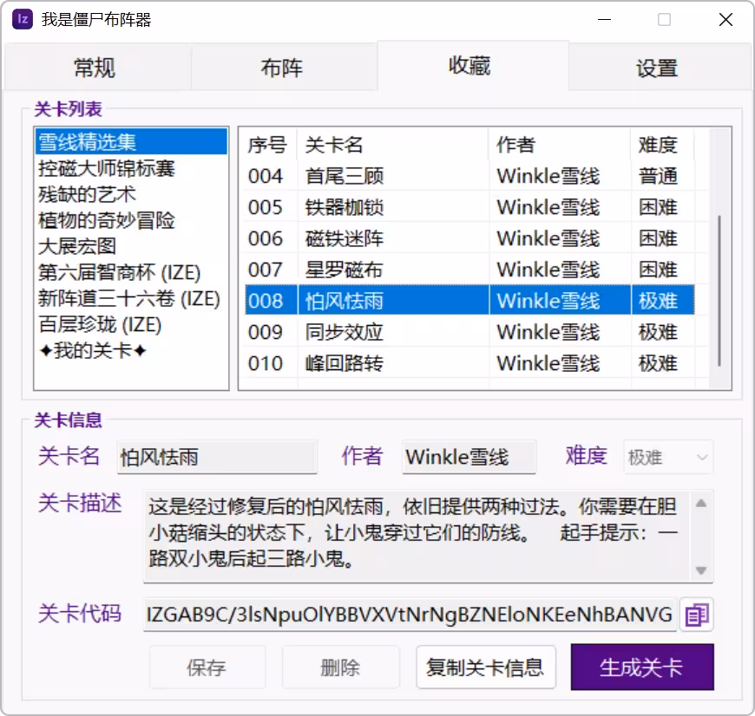
Task: Click description scrollbar up arrow
Action: (x=701, y=504)
